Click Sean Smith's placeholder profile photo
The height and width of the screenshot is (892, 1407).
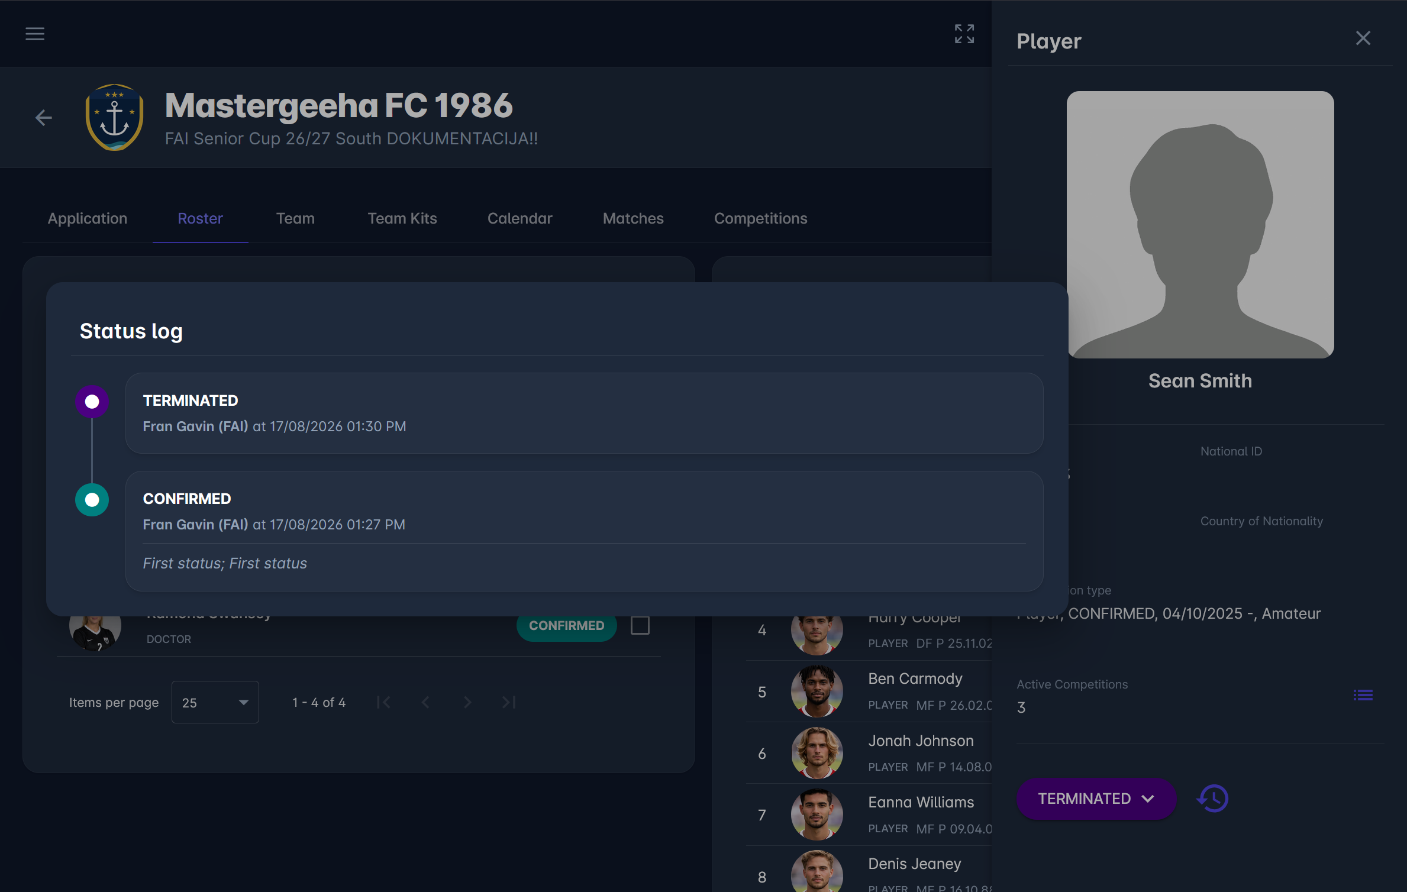[x=1200, y=225]
